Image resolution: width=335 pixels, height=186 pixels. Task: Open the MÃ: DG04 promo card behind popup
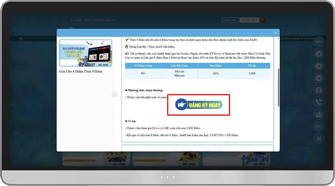(x=166, y=159)
